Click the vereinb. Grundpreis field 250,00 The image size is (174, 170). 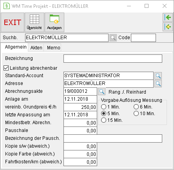pos(80,107)
